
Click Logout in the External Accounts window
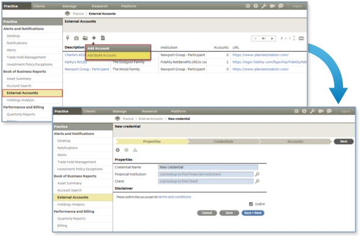click(x=297, y=6)
